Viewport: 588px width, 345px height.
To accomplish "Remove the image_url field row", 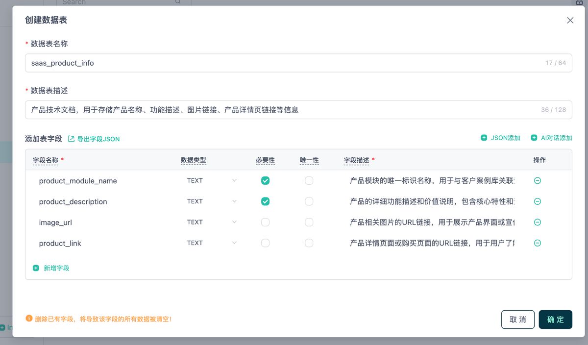I will tap(538, 222).
